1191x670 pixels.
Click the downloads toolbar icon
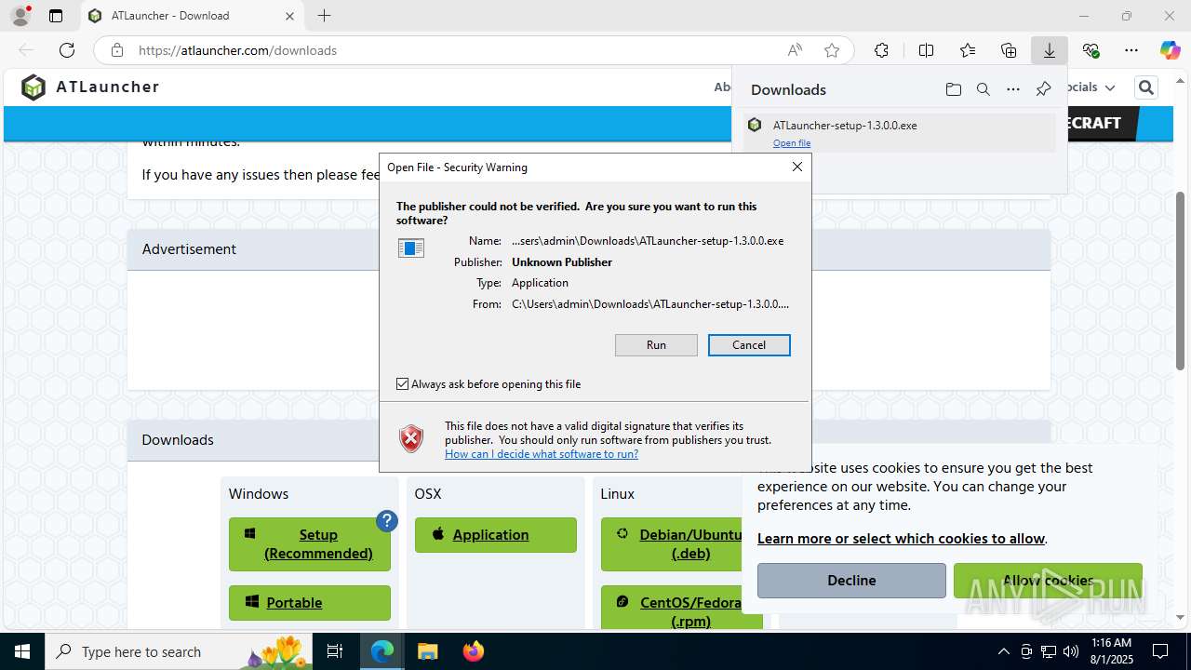(1050, 50)
